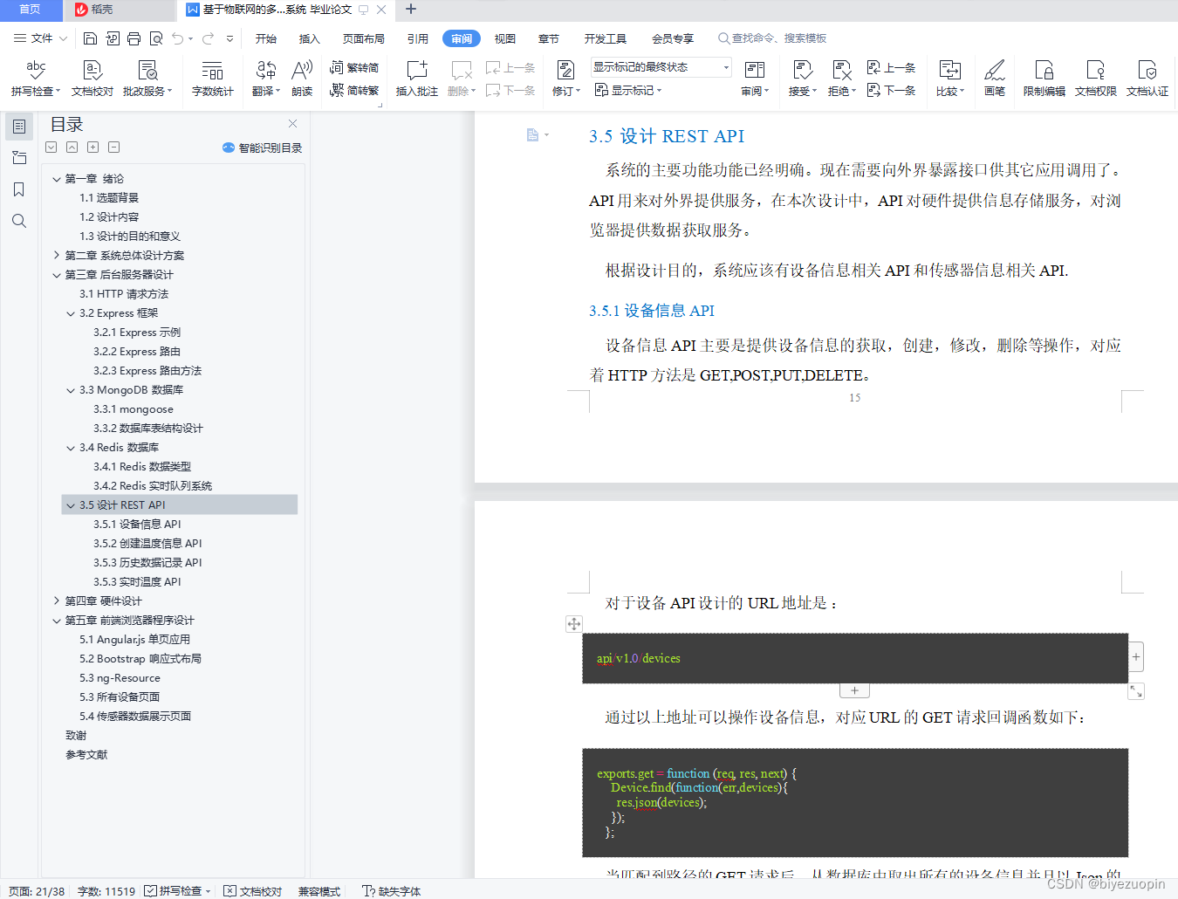
Task: Jump to heading 3.4.2 Redis 实时队列系统
Action: 153,486
